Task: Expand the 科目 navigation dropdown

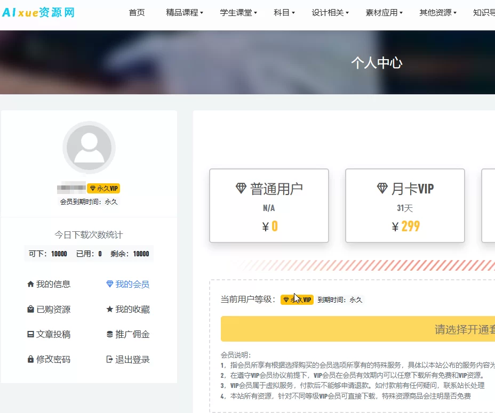Action: coord(284,13)
